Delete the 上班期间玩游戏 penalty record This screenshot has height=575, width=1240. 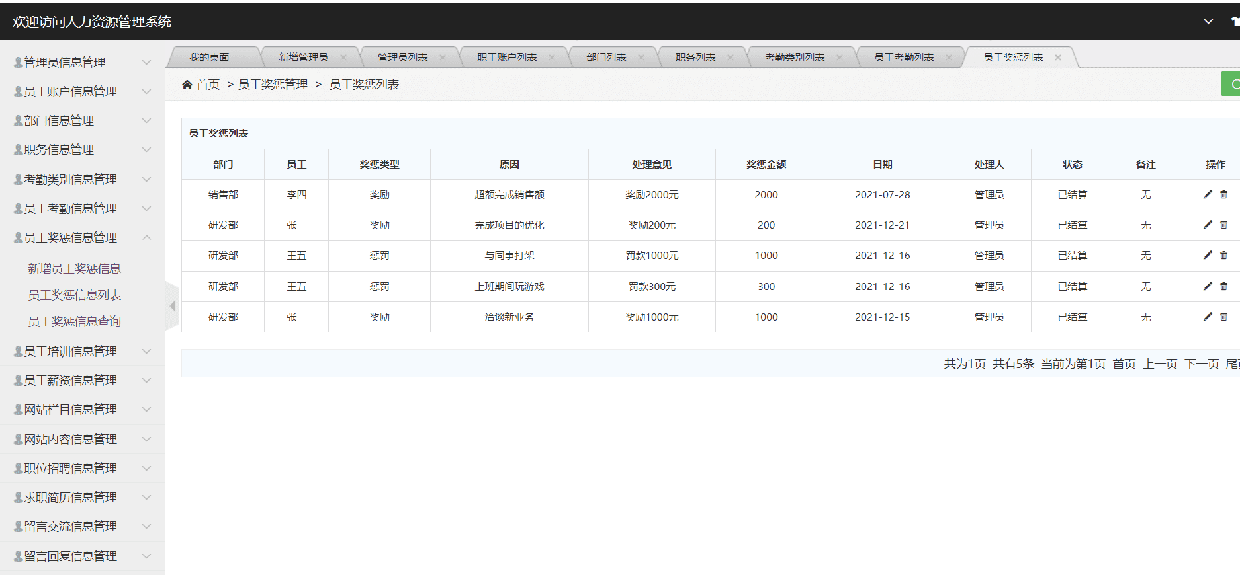click(1223, 286)
